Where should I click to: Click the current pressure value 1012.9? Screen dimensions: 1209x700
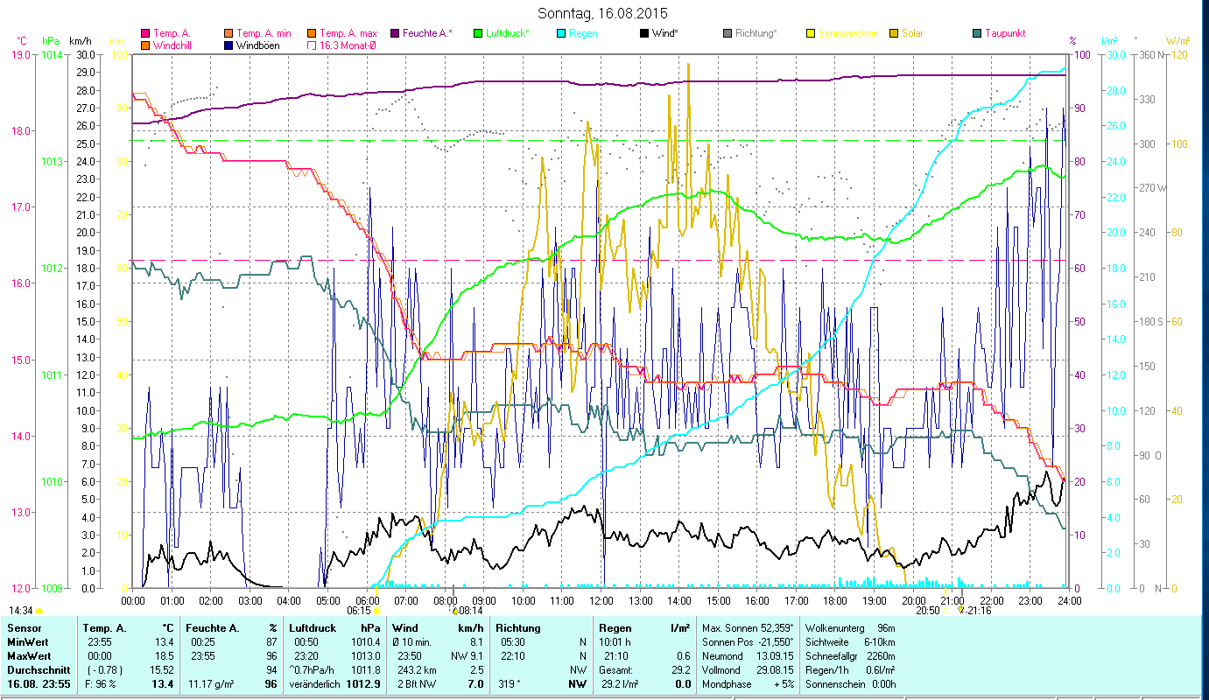363,684
